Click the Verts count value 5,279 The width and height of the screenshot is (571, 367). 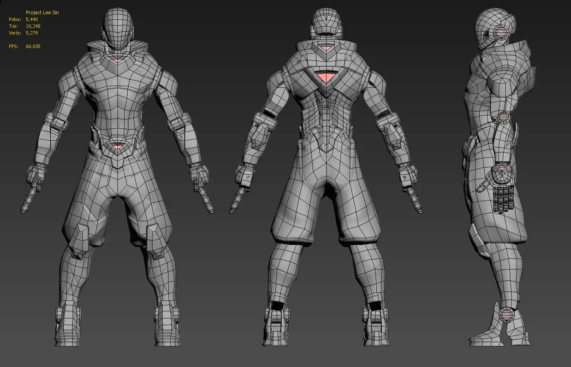point(32,33)
